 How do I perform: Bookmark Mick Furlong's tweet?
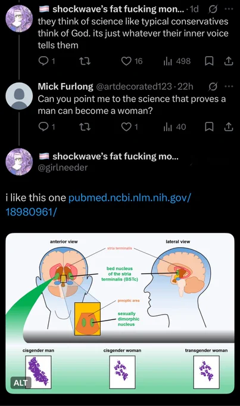(209, 127)
